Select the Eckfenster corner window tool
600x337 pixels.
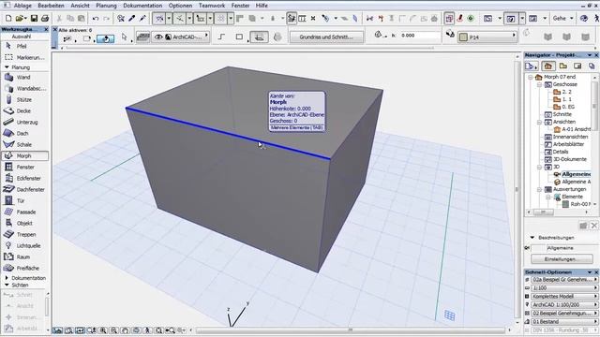point(24,179)
